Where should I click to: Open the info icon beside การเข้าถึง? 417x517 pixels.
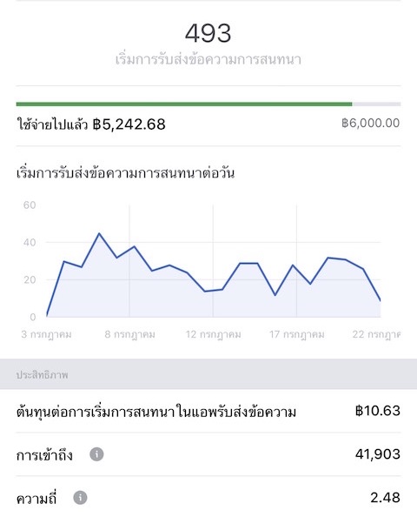[x=96, y=454]
